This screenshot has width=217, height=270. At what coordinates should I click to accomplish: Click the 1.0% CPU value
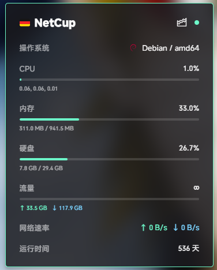(191, 69)
